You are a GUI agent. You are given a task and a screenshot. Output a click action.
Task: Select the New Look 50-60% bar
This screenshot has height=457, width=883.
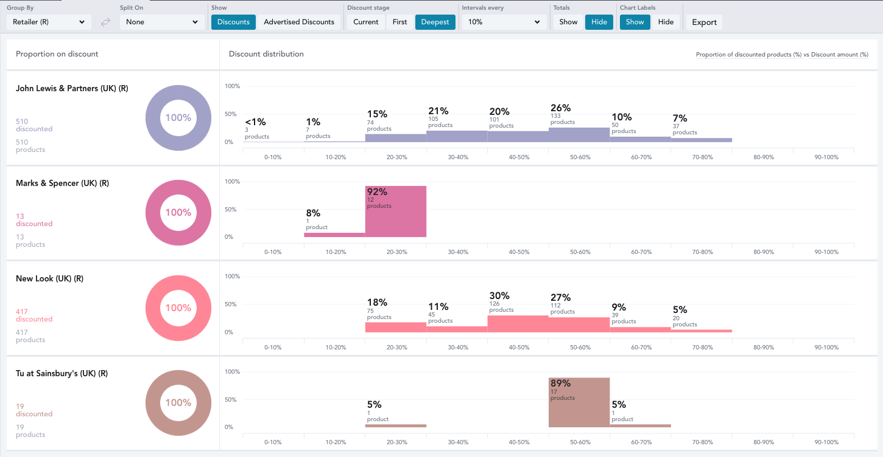(579, 325)
